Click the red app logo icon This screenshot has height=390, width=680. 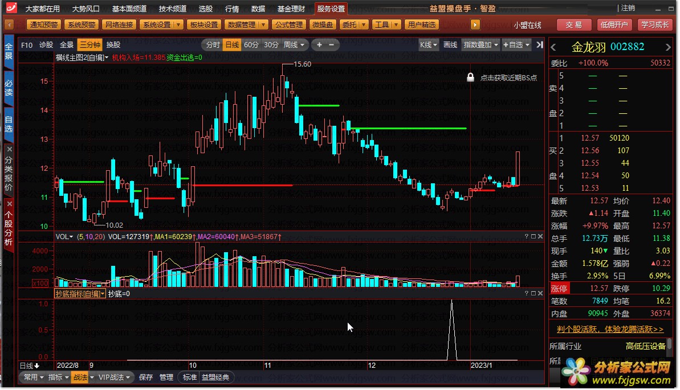11,7
